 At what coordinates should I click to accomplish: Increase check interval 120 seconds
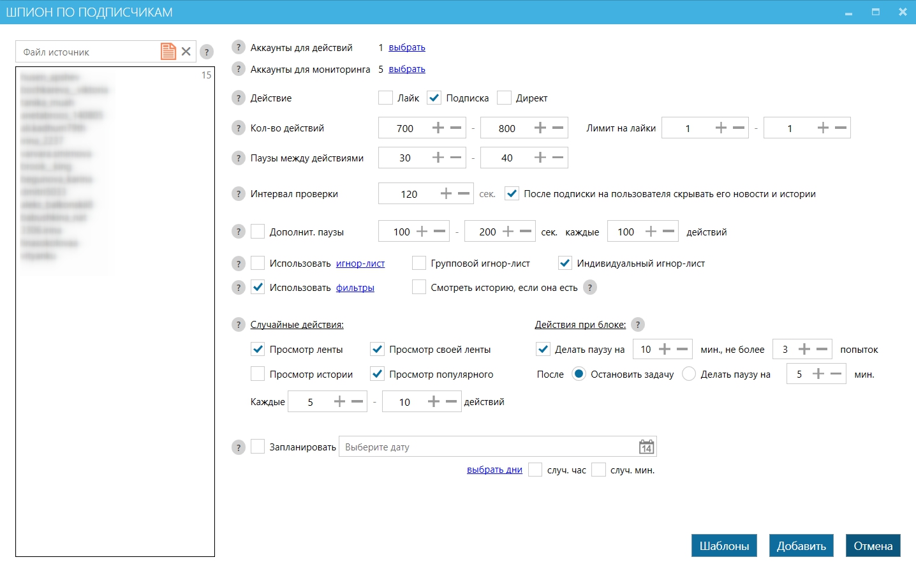[x=446, y=193]
